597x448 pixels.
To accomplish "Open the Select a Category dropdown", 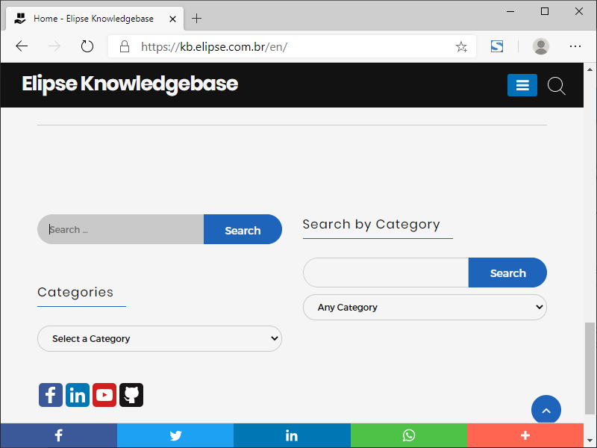I will (160, 338).
